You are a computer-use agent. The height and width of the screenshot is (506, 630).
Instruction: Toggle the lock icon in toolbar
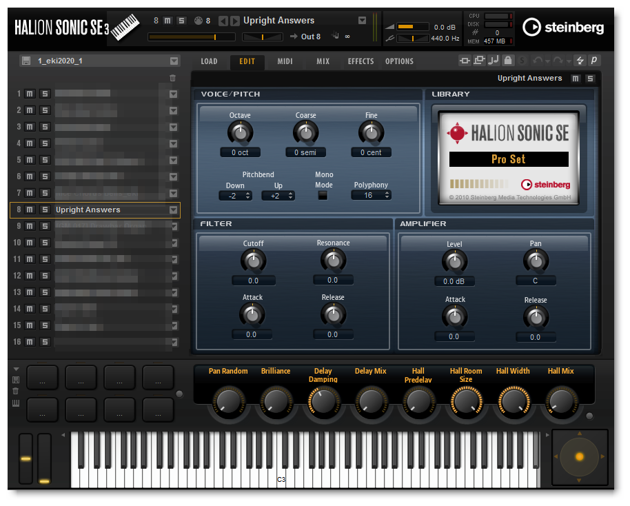click(508, 61)
